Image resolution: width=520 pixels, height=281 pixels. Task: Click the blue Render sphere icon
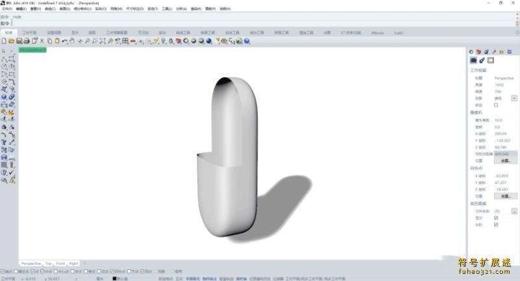pos(209,41)
